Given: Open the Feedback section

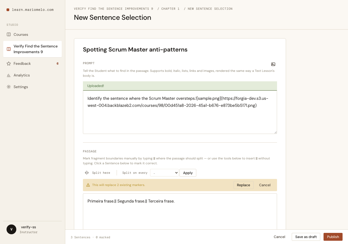Looking at the screenshot, I should [32, 63].
